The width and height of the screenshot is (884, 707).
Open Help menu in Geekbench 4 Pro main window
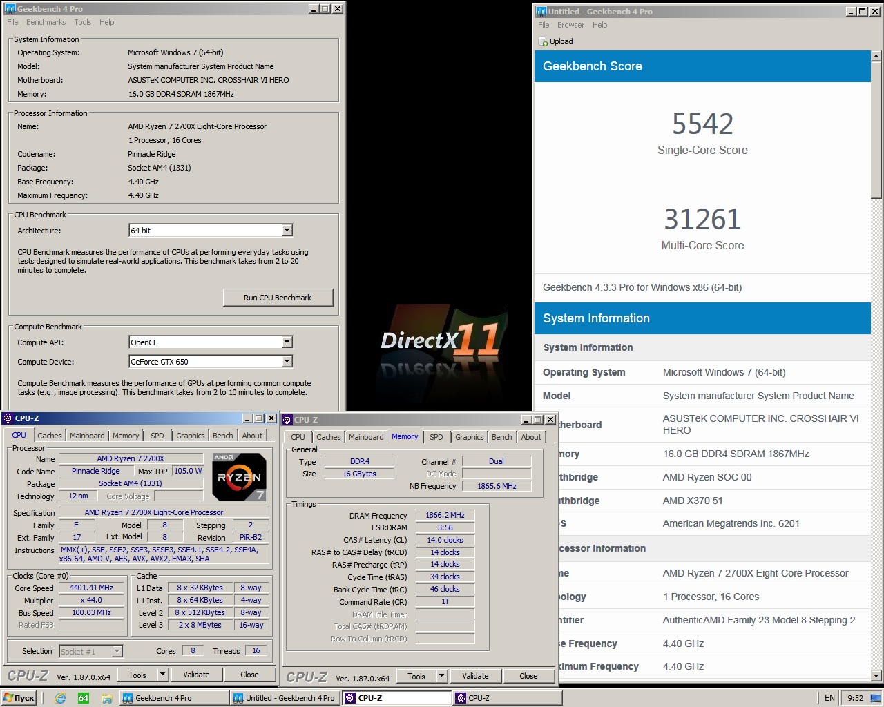point(106,22)
